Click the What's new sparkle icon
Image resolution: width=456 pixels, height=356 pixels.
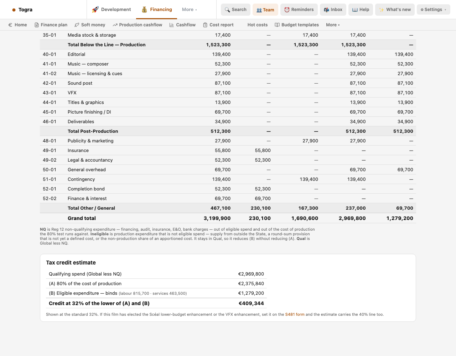[382, 10]
